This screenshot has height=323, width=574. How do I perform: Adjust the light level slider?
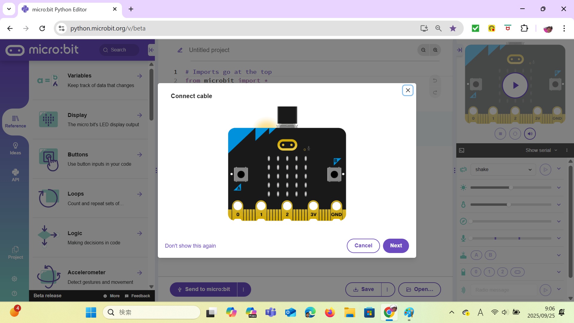point(511,188)
